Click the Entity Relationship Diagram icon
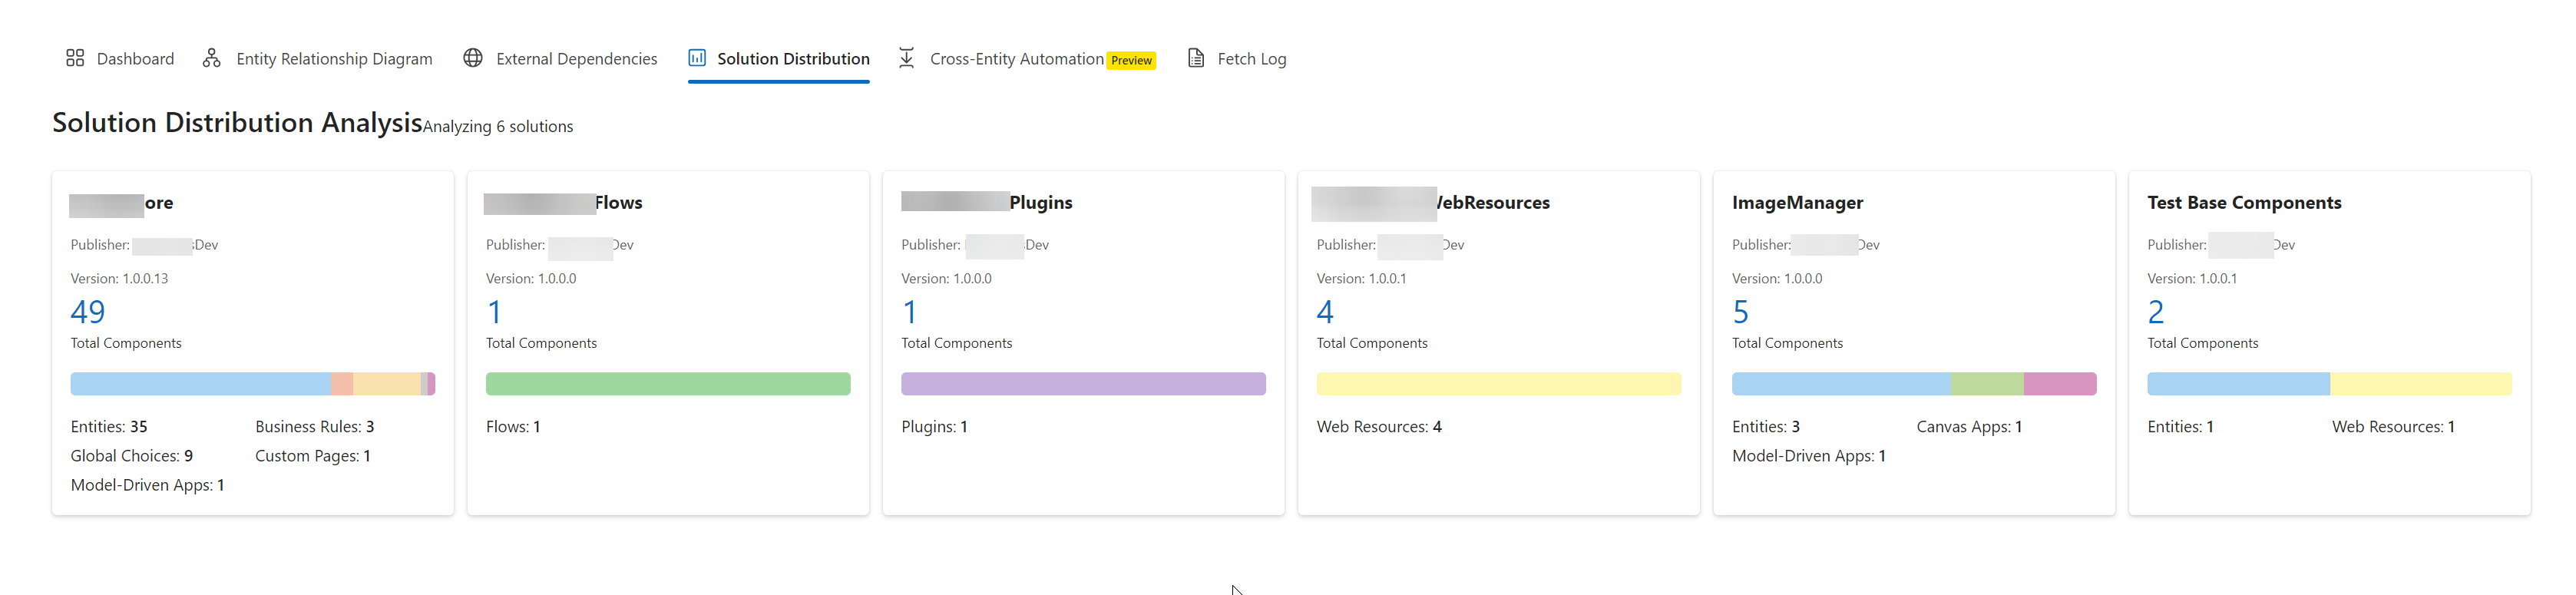 pos(211,58)
